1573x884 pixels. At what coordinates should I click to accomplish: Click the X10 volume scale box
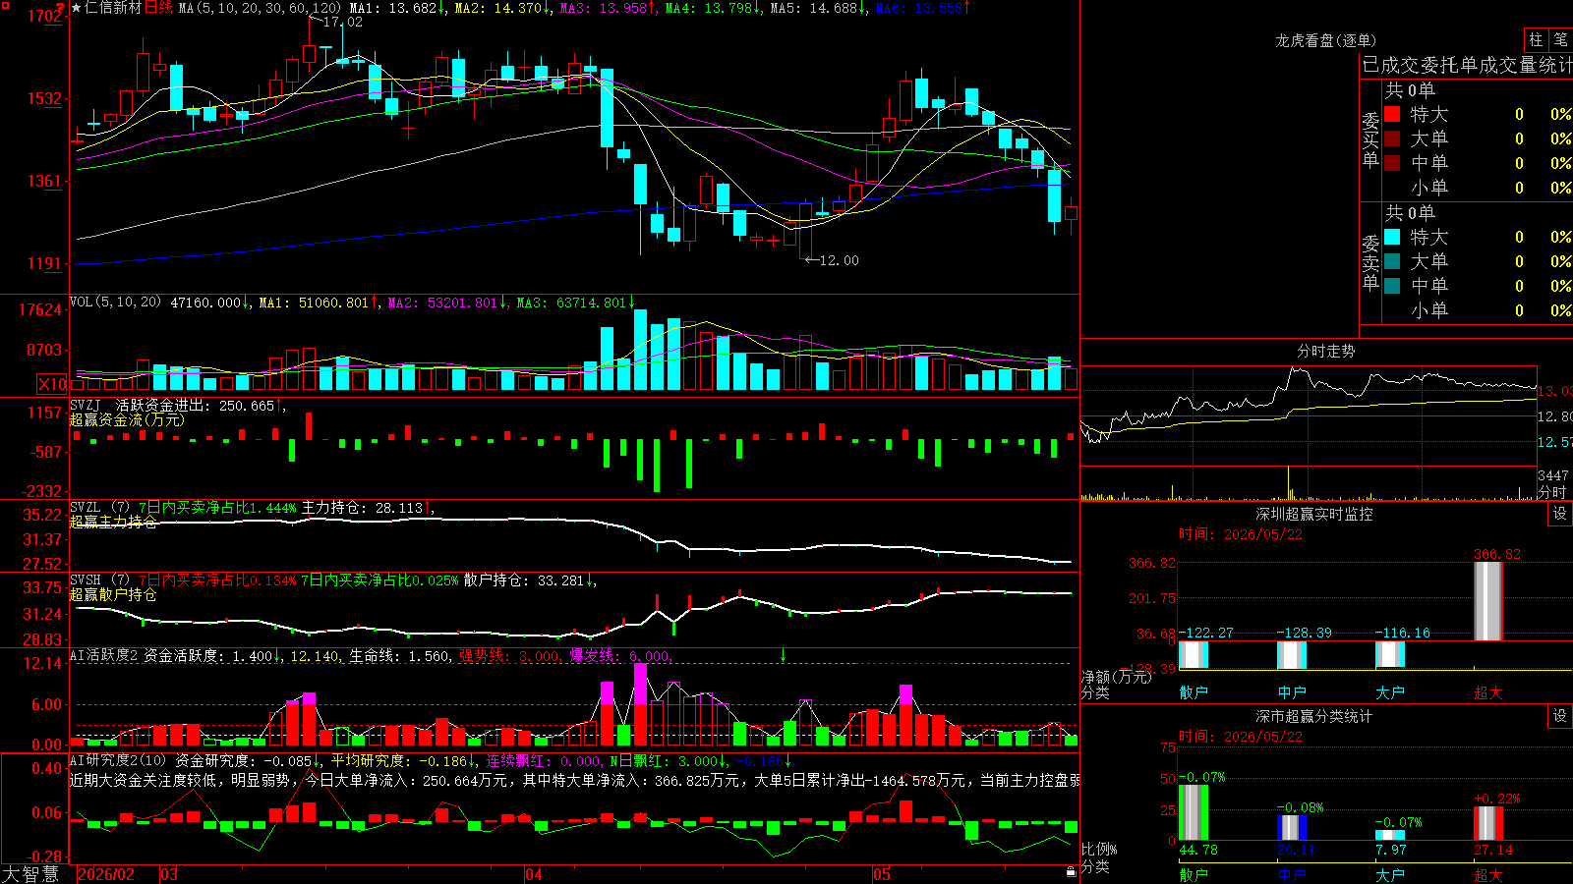click(52, 384)
